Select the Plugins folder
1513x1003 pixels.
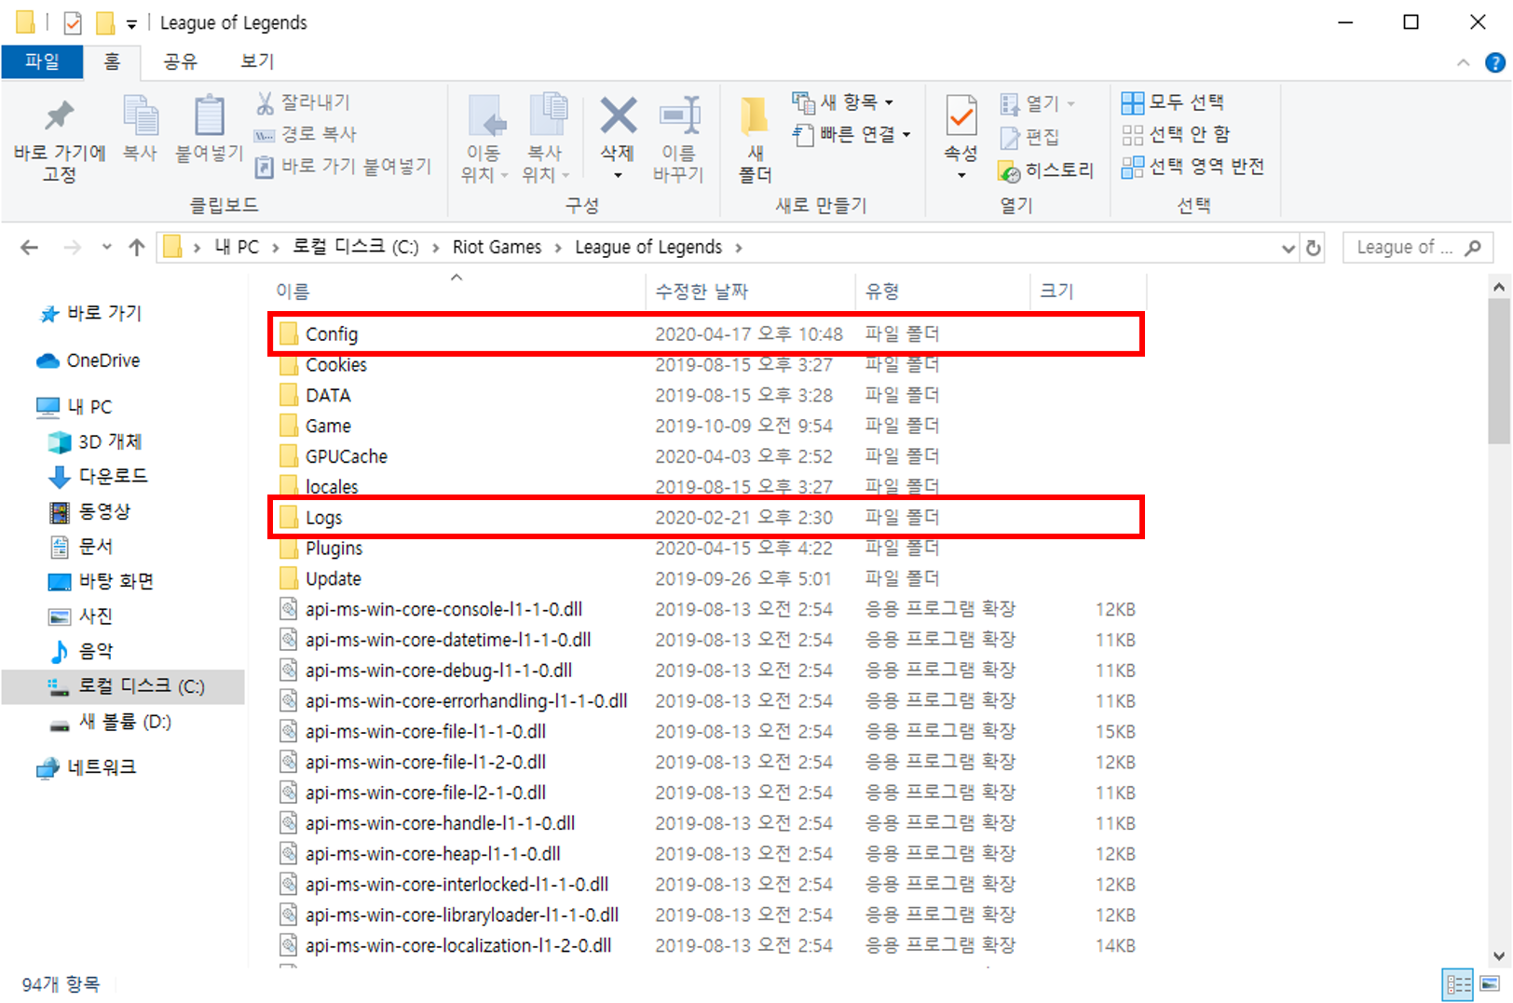706,549
